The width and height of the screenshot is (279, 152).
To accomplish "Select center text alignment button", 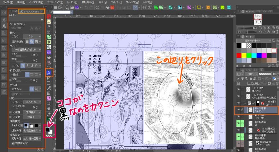I will tap(31, 75).
